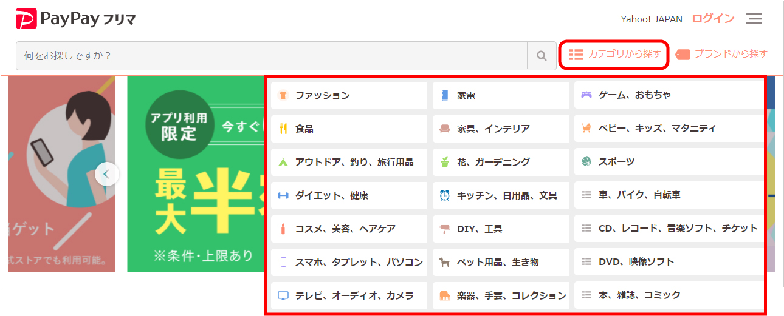Go to previous banner with left arrow
Viewport: 784px width, 316px height.
click(x=107, y=175)
